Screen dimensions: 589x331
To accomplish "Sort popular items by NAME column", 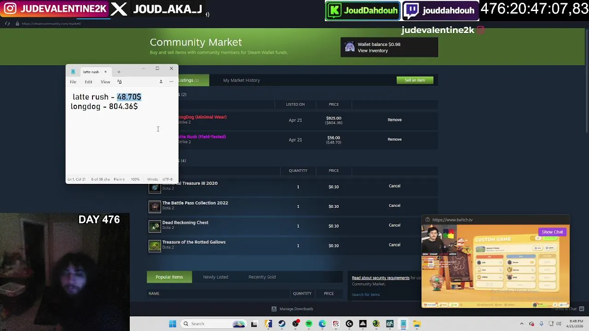I will pos(154,294).
